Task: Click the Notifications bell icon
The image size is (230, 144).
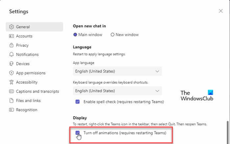Action: click(x=11, y=54)
